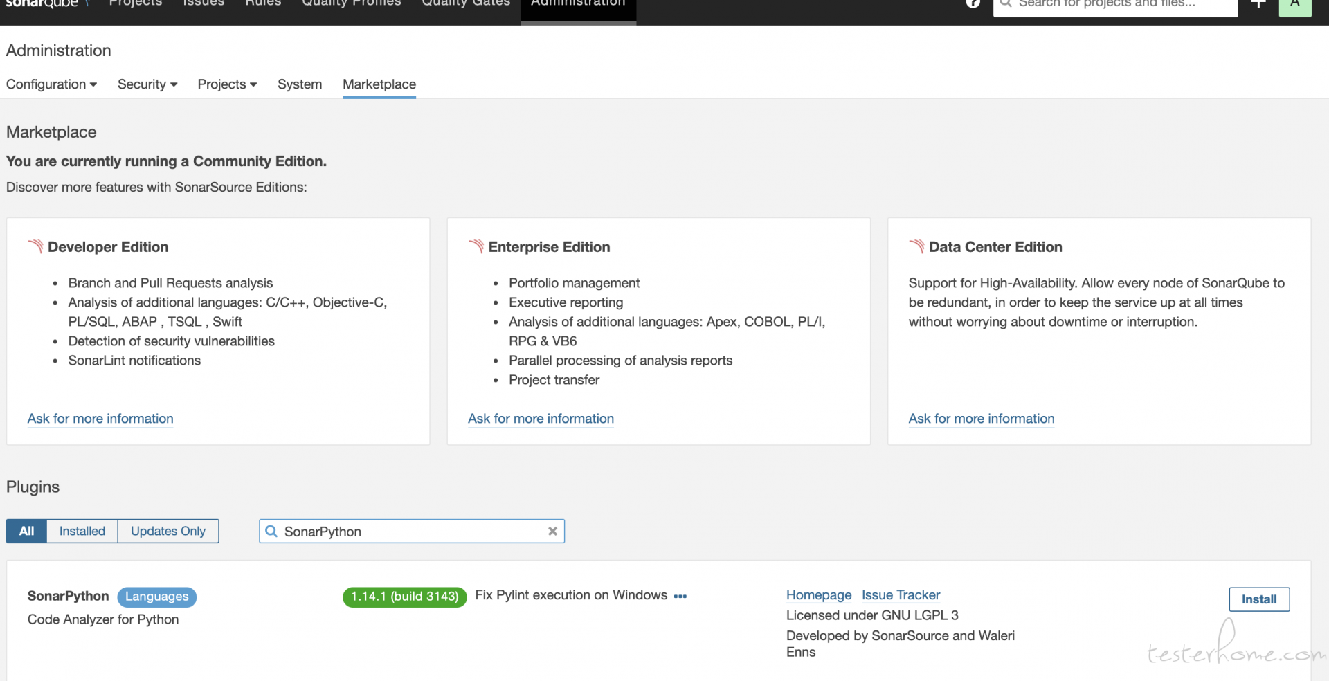Click 'Detection of security vulnerabilities' item
1329x681 pixels.
pyautogui.click(x=171, y=341)
